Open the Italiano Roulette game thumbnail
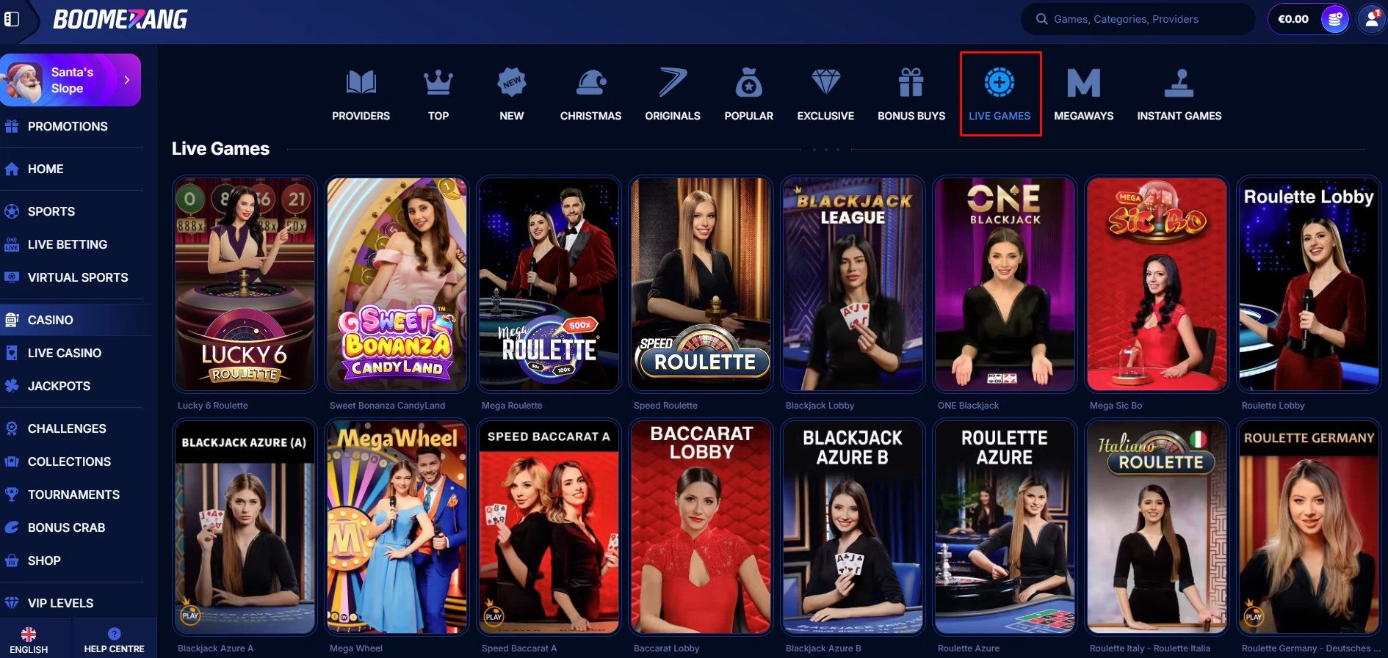The image size is (1388, 658). click(x=1157, y=527)
